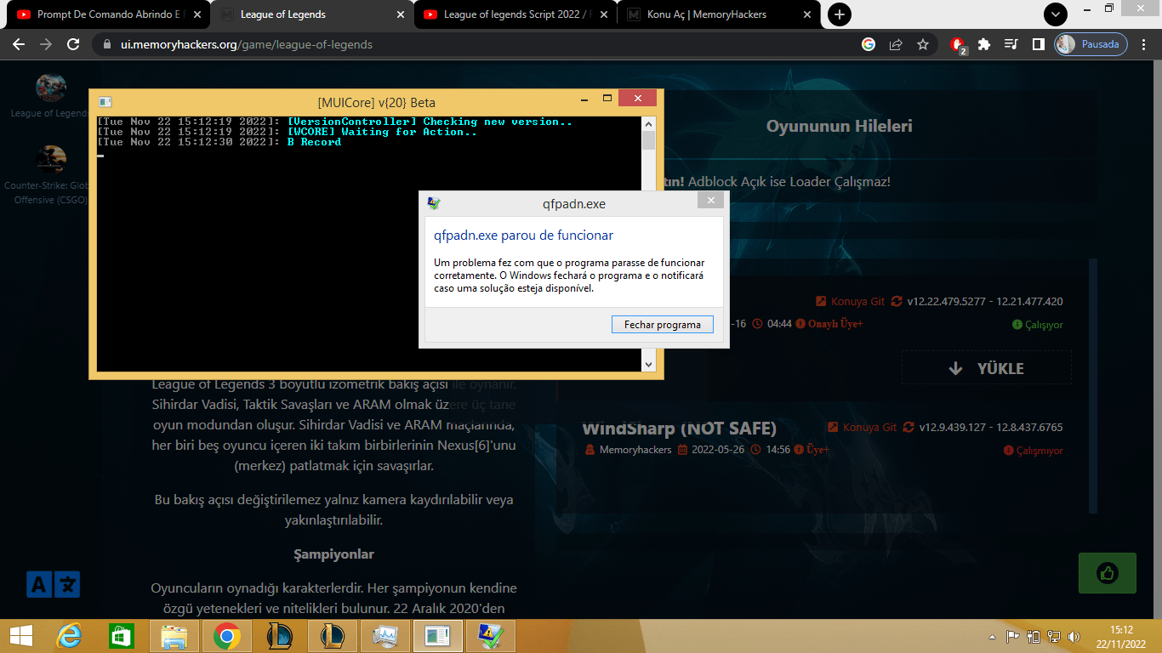
Task: Click the MUICore console up-arrow scroll button
Action: coord(649,123)
